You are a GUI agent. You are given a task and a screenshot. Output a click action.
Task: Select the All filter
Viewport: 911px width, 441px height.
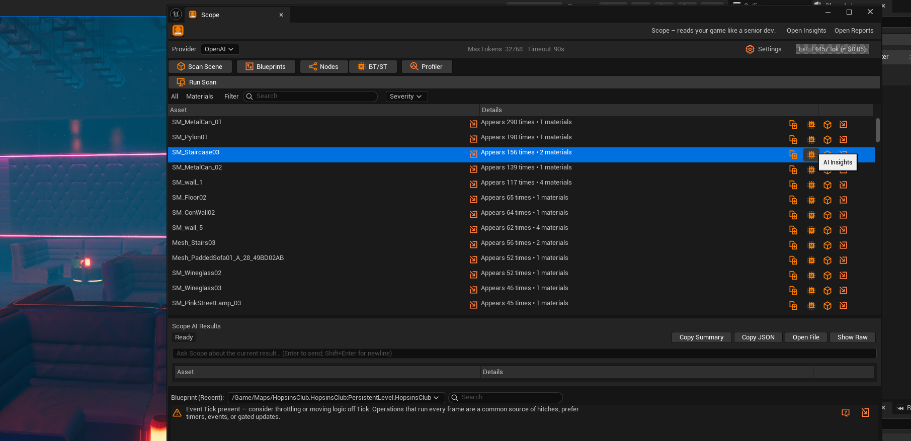[175, 97]
